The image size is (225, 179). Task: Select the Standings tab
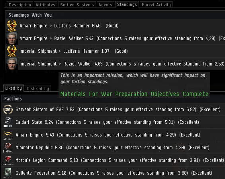[x=127, y=4]
